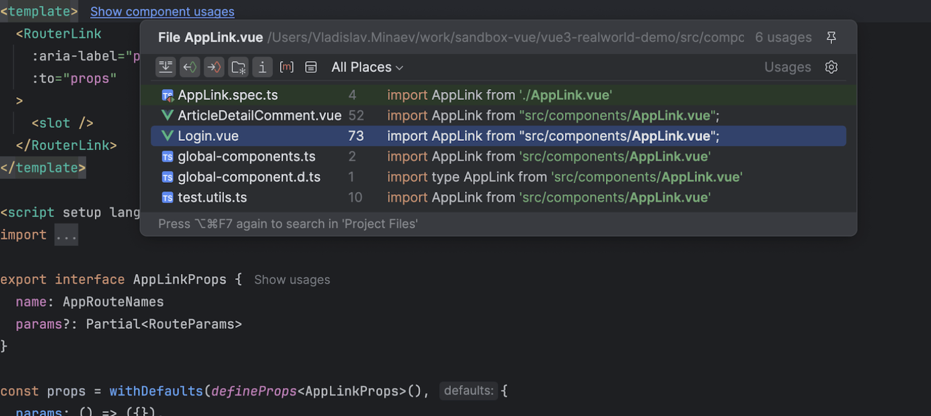
Task: Select the ArticleDetailComment.vue usage
Action: point(259,115)
